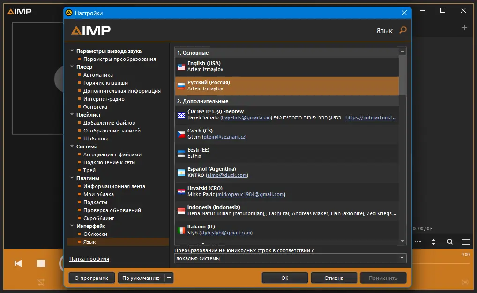
Task: Open Проверка обновлений settings page
Action: (112, 210)
